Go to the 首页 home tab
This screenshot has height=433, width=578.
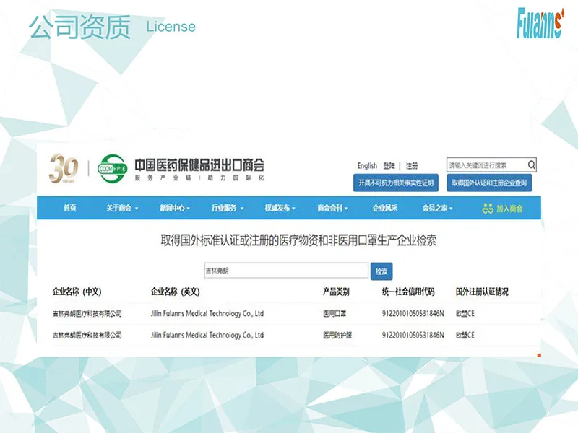click(69, 208)
